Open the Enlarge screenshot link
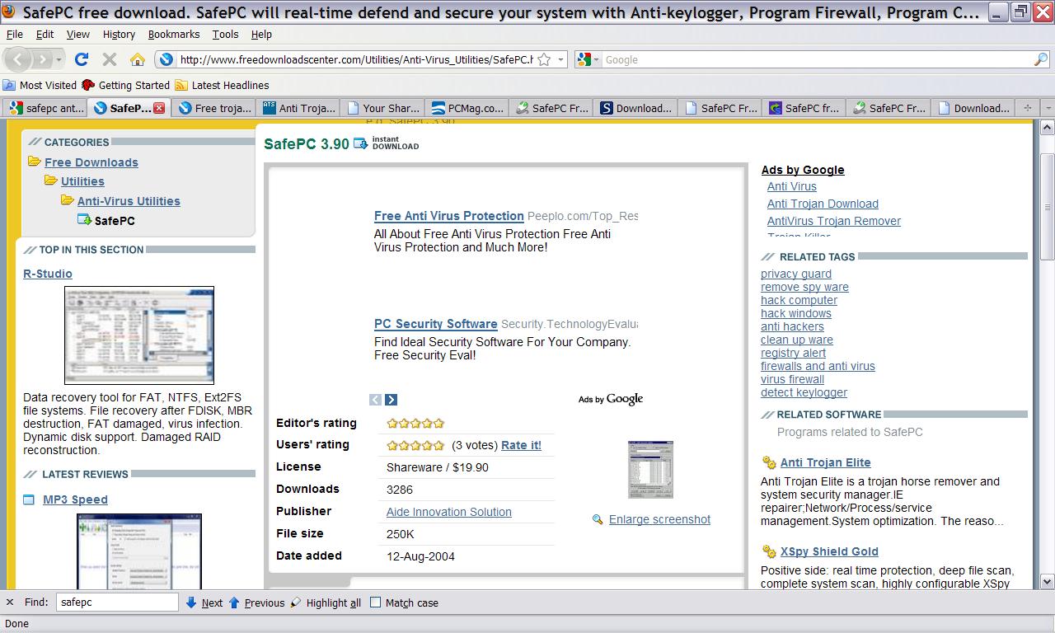The height and width of the screenshot is (633, 1055). point(659,519)
